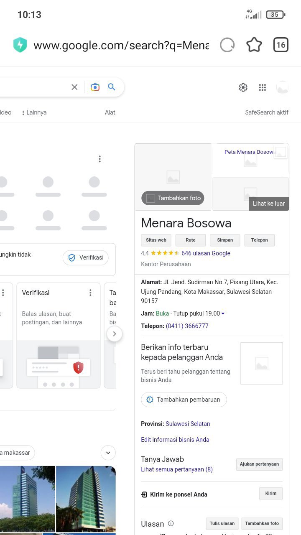
Task: Clear the search box with the X icon
Action: click(x=74, y=87)
